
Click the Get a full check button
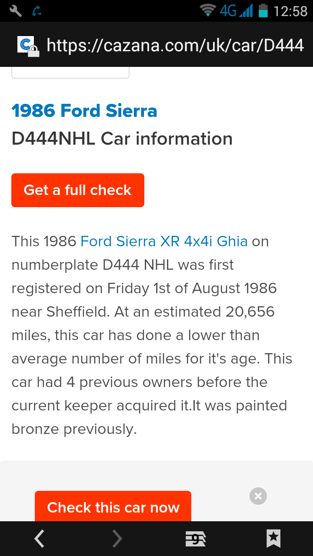coord(78,190)
